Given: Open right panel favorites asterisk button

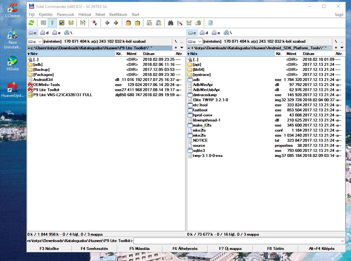Looking at the screenshot, I should click(x=336, y=48).
